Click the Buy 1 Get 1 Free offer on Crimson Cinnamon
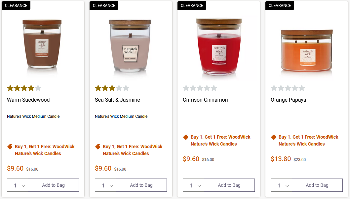Viewport: 350px width, 199px height. coord(220,140)
